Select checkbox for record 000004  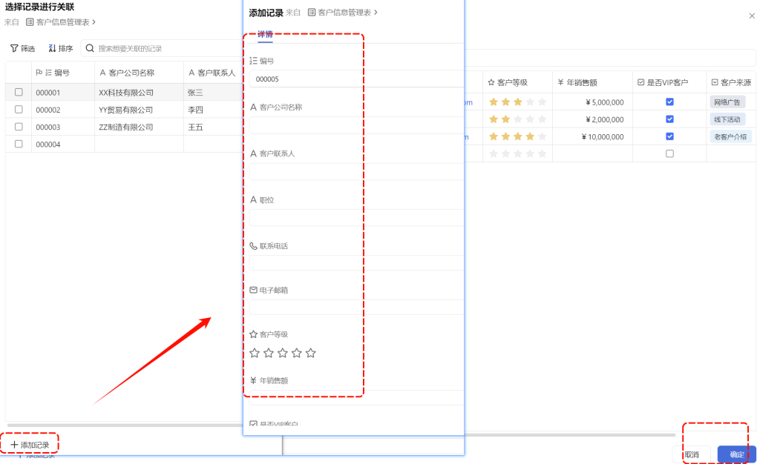coord(19,144)
